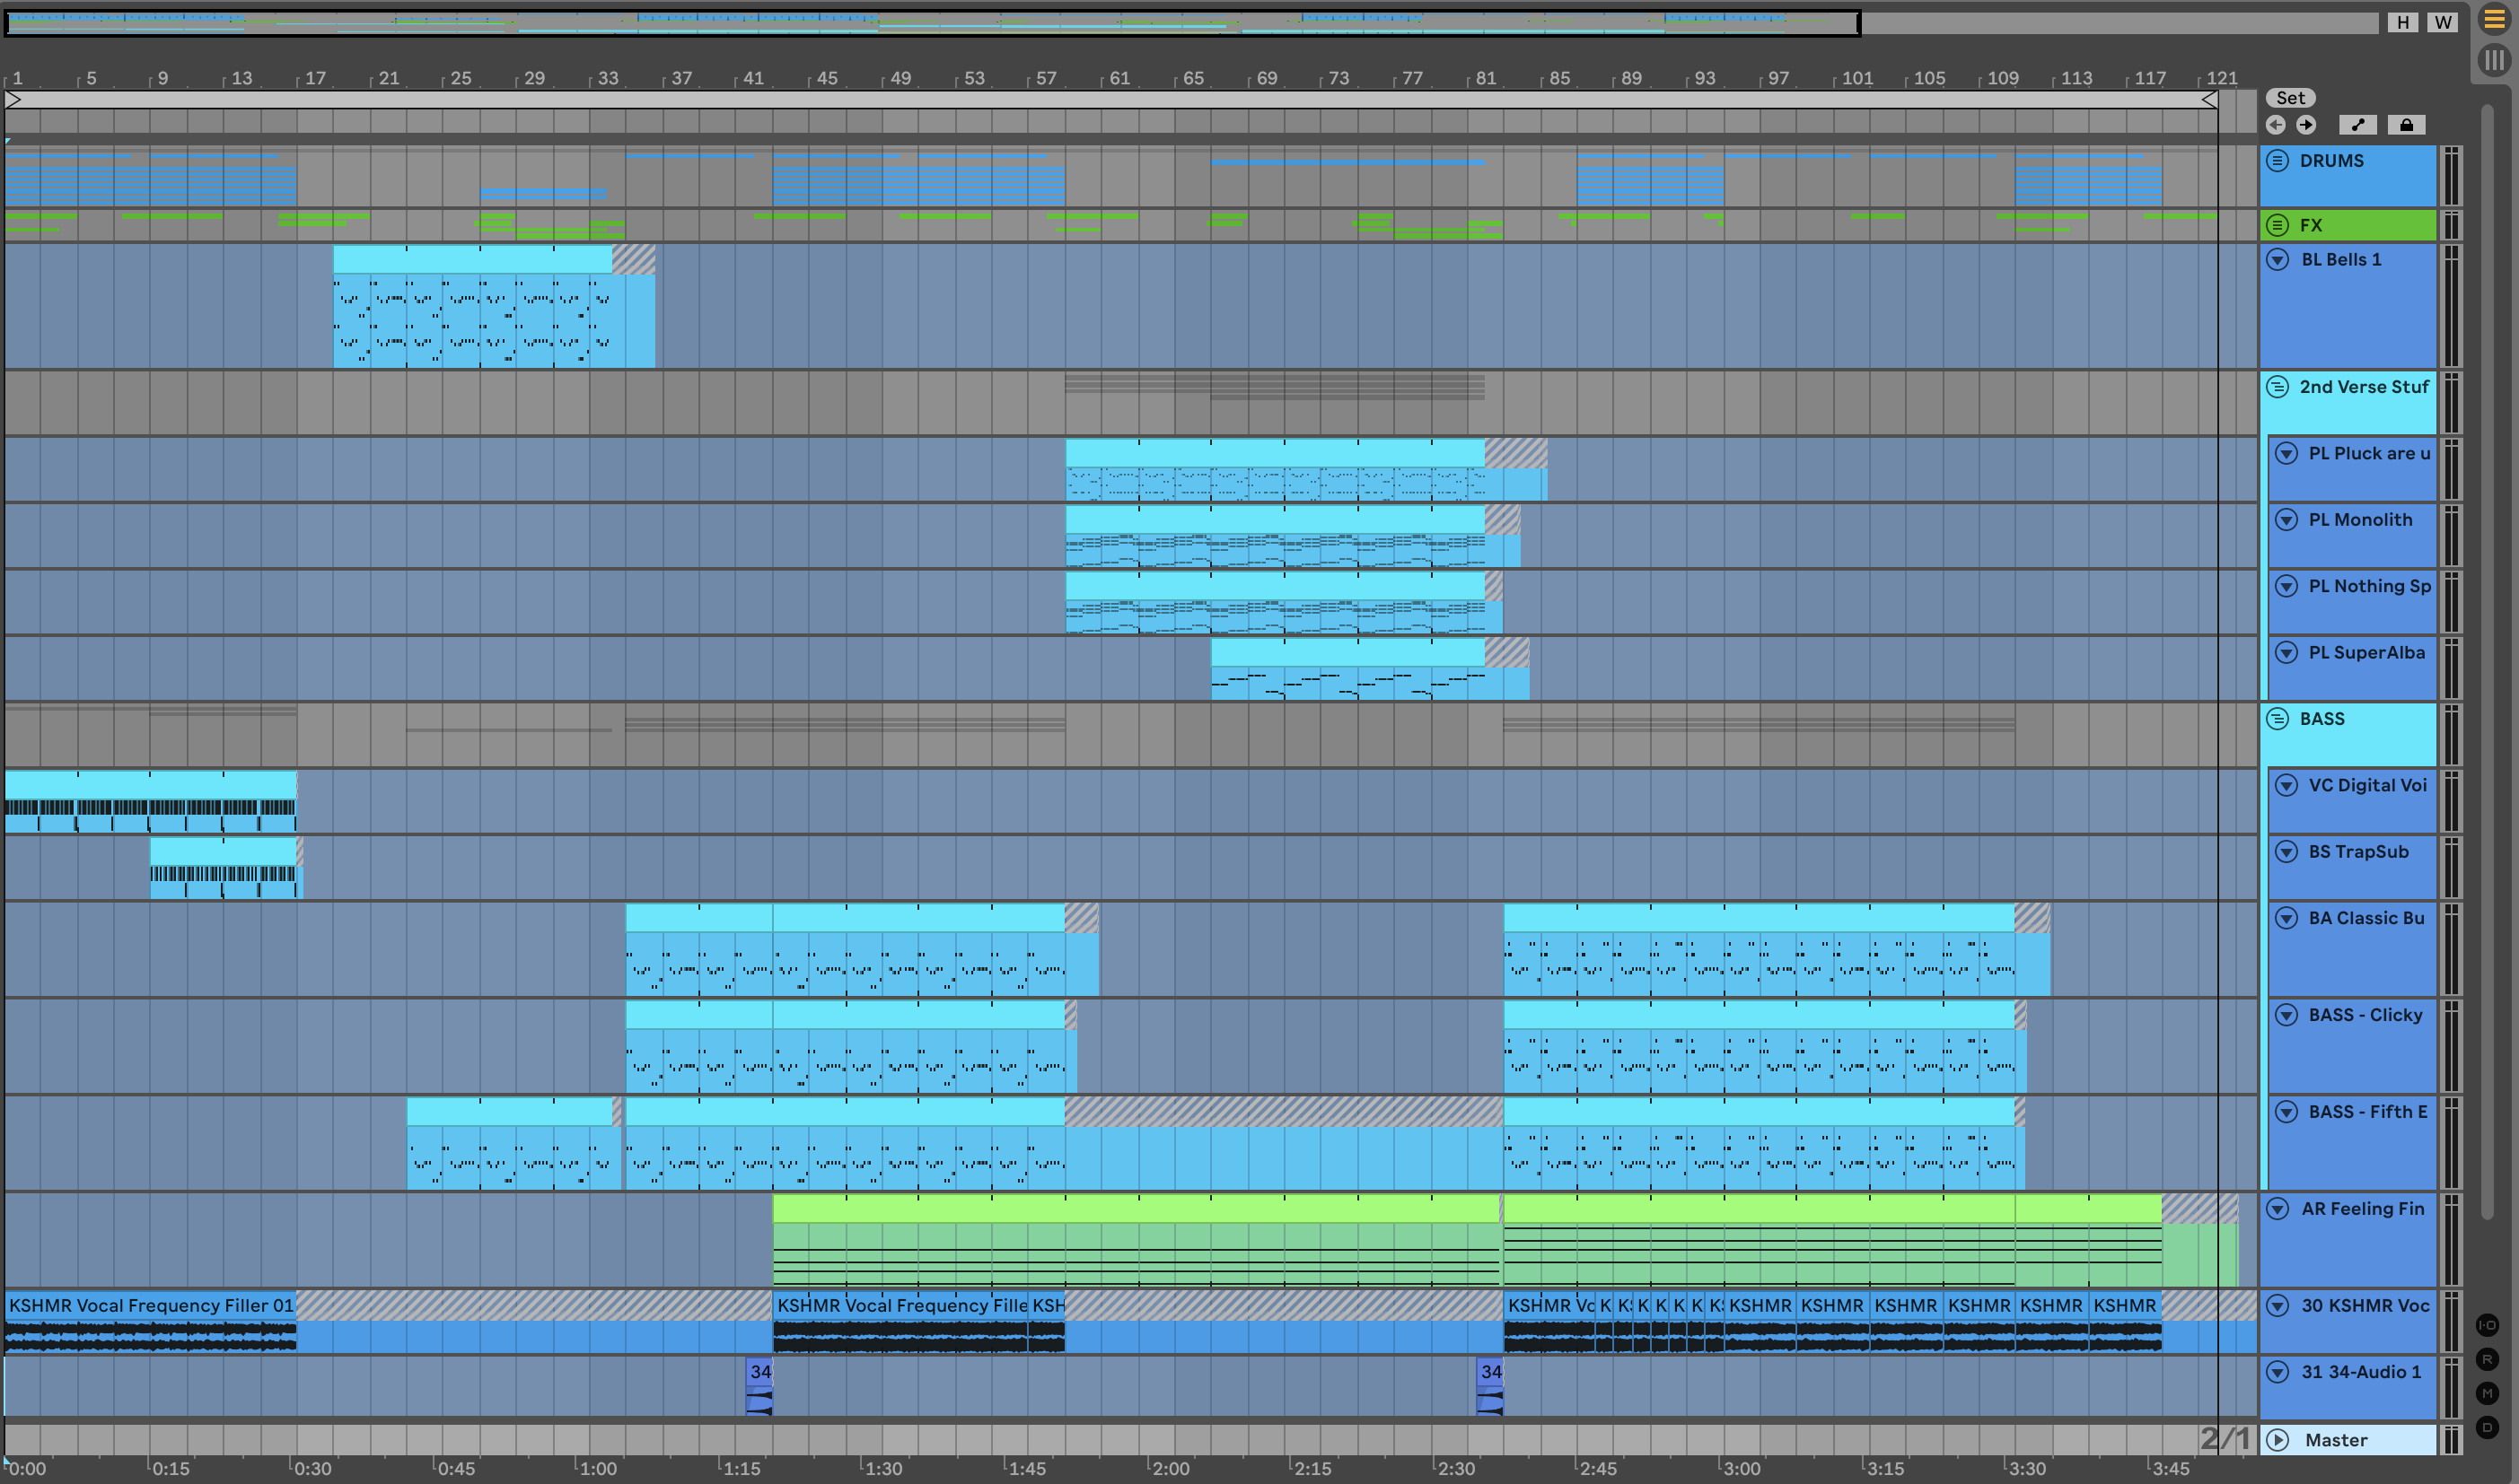The image size is (2519, 1484).
Task: Select the KSHMR Vocal Frequency Filler 01 clip
Action: pyautogui.click(x=150, y=1305)
